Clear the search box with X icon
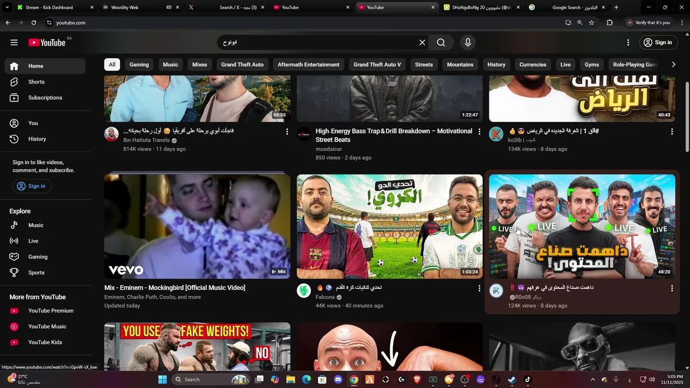This screenshot has width=690, height=388. pos(423,43)
